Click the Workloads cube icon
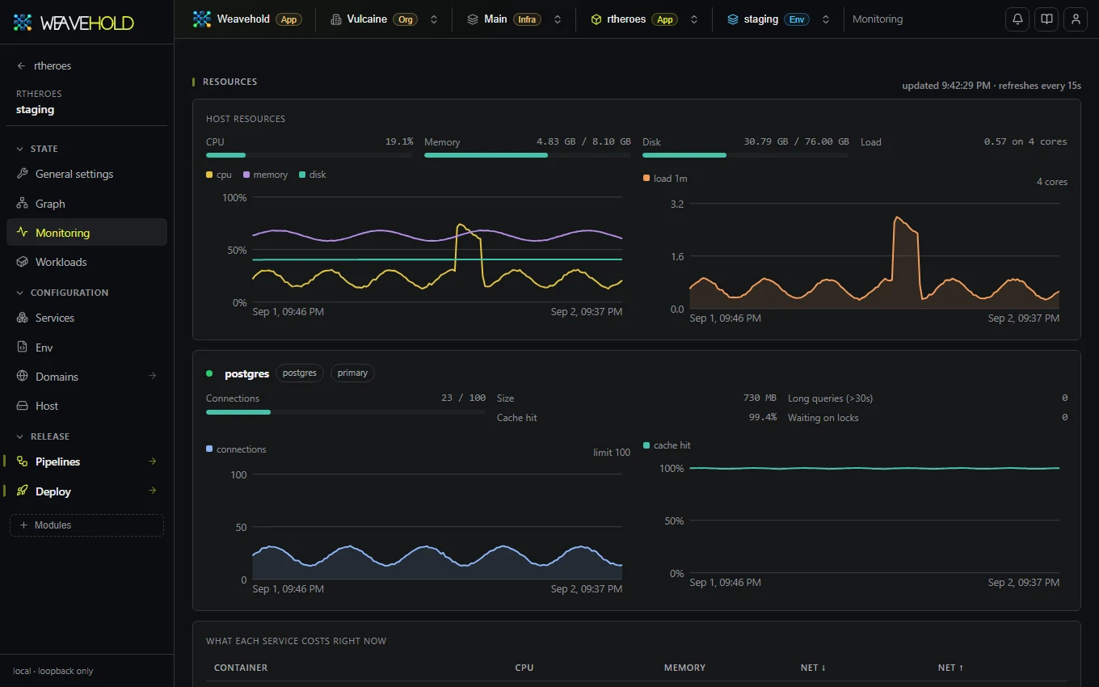Viewport: 1099px width, 687px height. click(22, 262)
